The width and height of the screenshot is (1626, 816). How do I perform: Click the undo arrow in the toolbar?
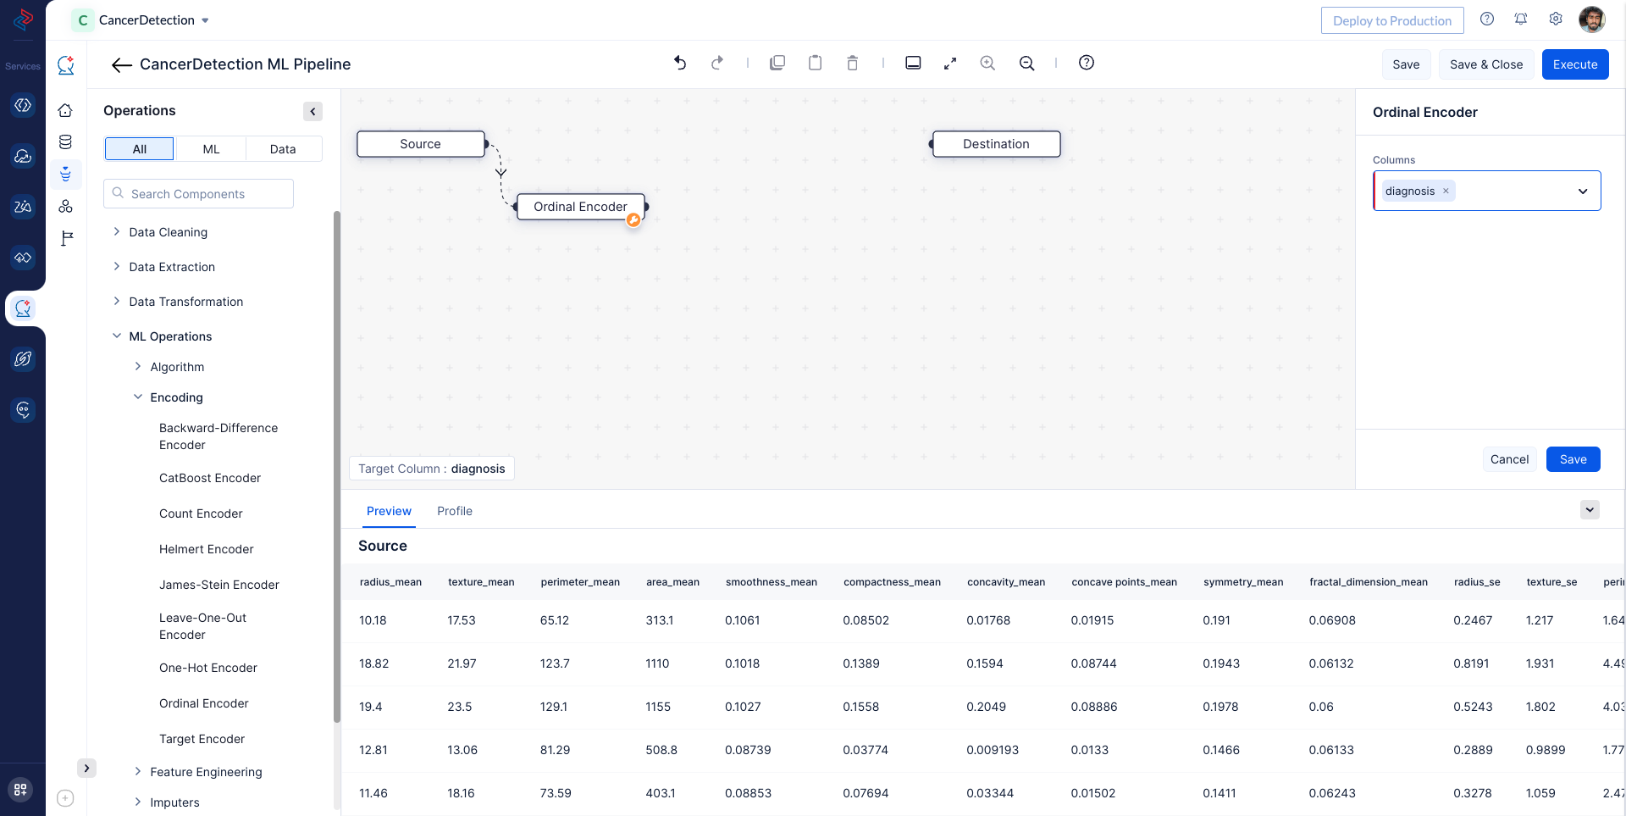point(680,63)
